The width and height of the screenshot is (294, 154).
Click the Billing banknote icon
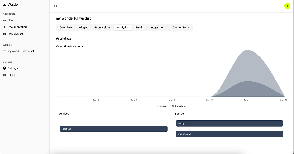pos(4,75)
